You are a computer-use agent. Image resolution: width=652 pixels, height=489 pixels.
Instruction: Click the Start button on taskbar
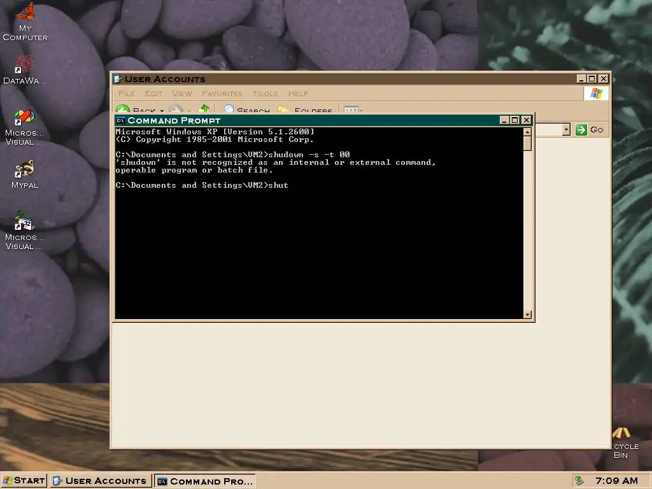tap(24, 481)
